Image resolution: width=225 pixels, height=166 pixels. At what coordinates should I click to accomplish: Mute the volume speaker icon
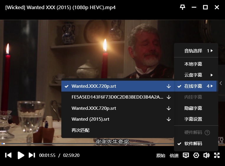point(206,155)
